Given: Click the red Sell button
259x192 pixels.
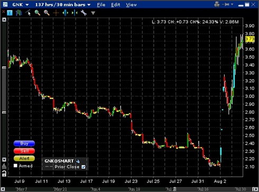Looking at the screenshot, I should coord(24,151).
